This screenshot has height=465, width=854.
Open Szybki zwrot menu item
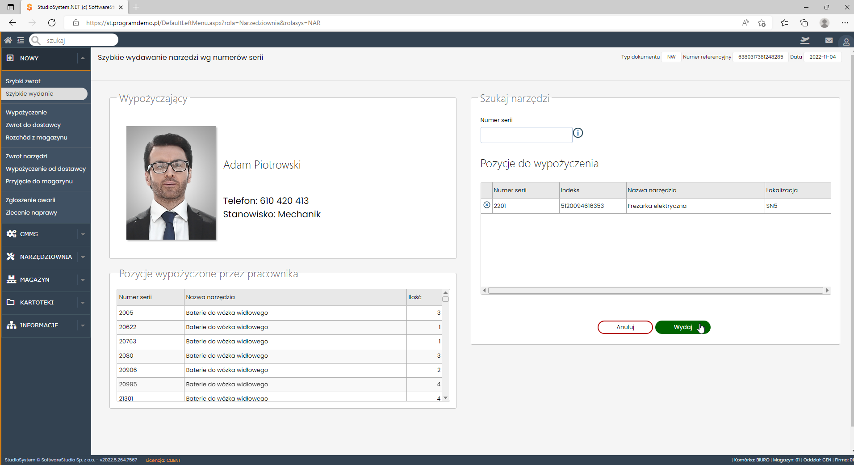point(23,81)
